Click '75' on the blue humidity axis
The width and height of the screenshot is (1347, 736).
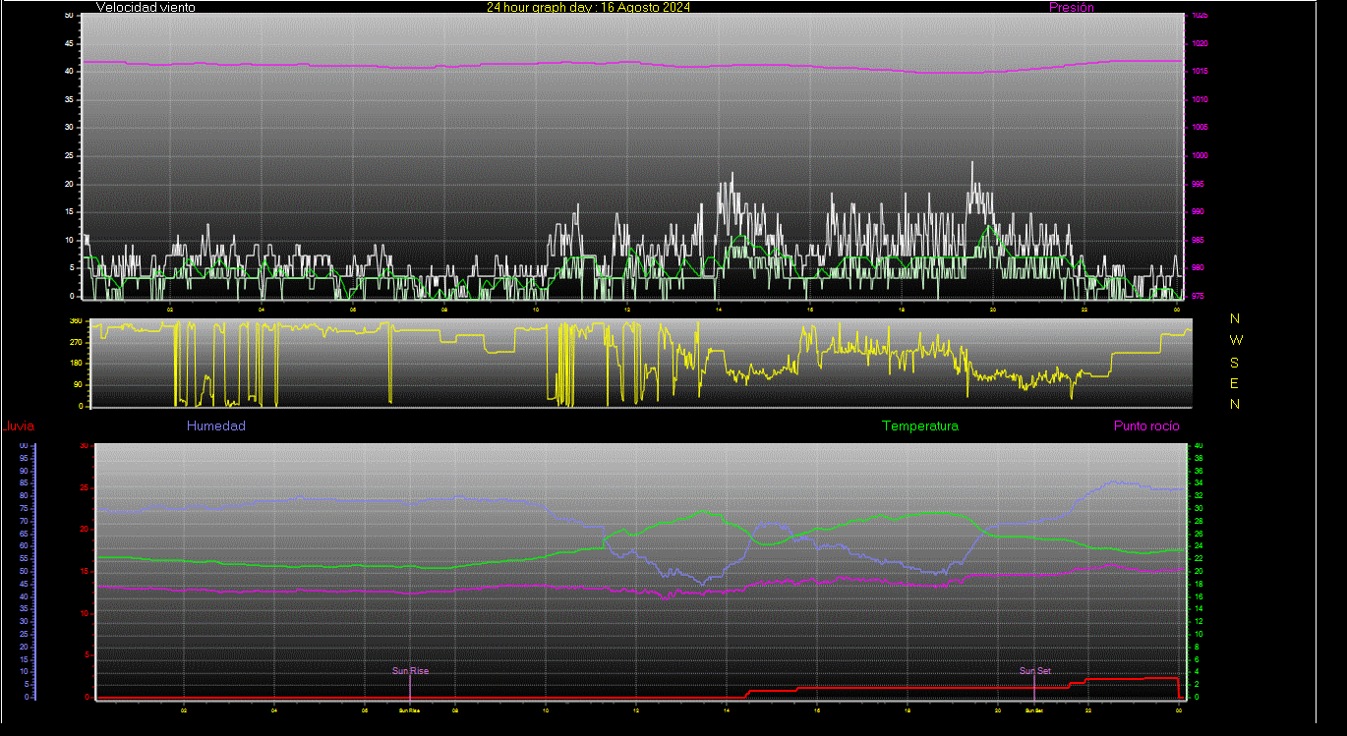pos(24,508)
